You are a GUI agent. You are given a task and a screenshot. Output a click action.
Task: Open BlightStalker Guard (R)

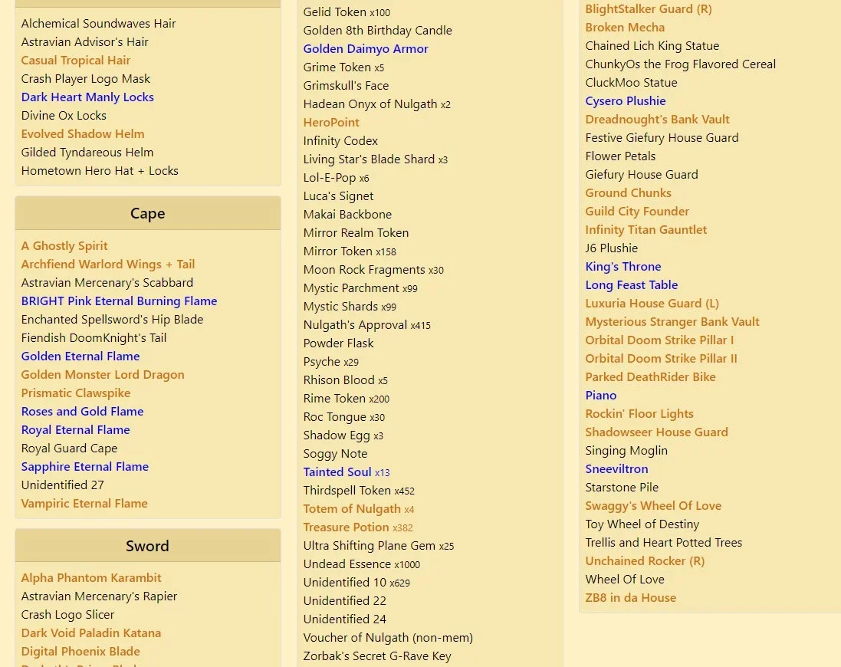[x=649, y=9]
